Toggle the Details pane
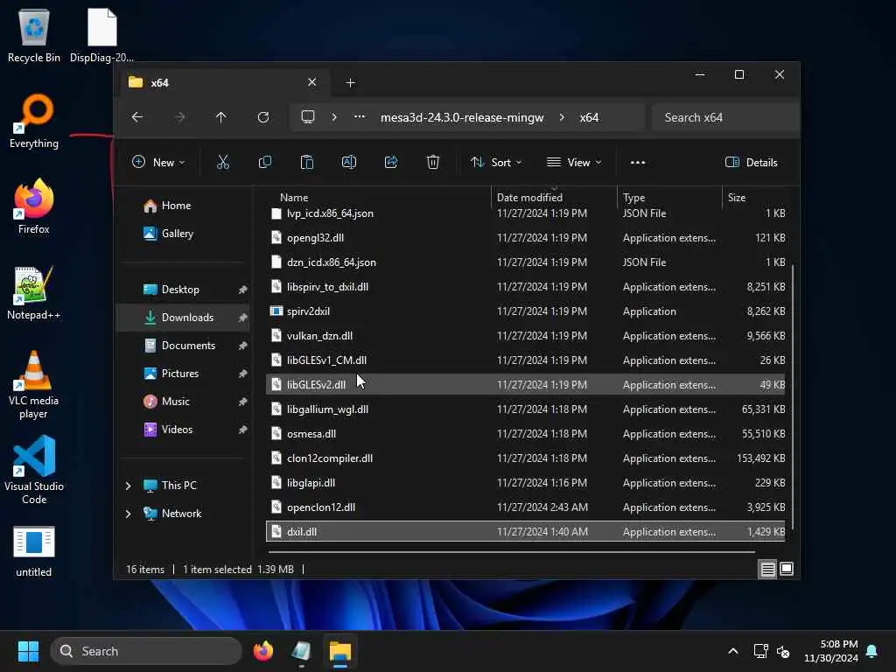This screenshot has width=896, height=672. 751,162
